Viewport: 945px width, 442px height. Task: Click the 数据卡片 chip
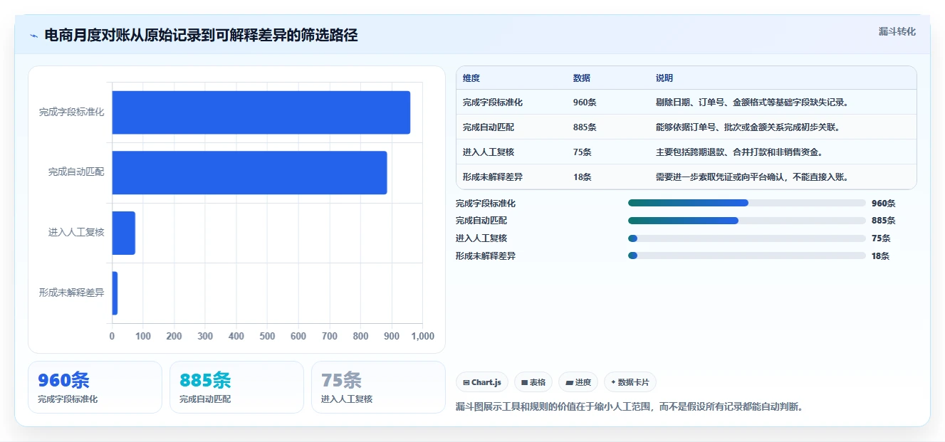click(630, 382)
